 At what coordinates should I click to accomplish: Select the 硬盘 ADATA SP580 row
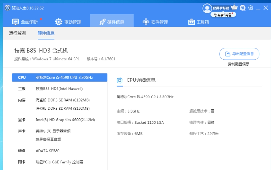click(x=60, y=151)
